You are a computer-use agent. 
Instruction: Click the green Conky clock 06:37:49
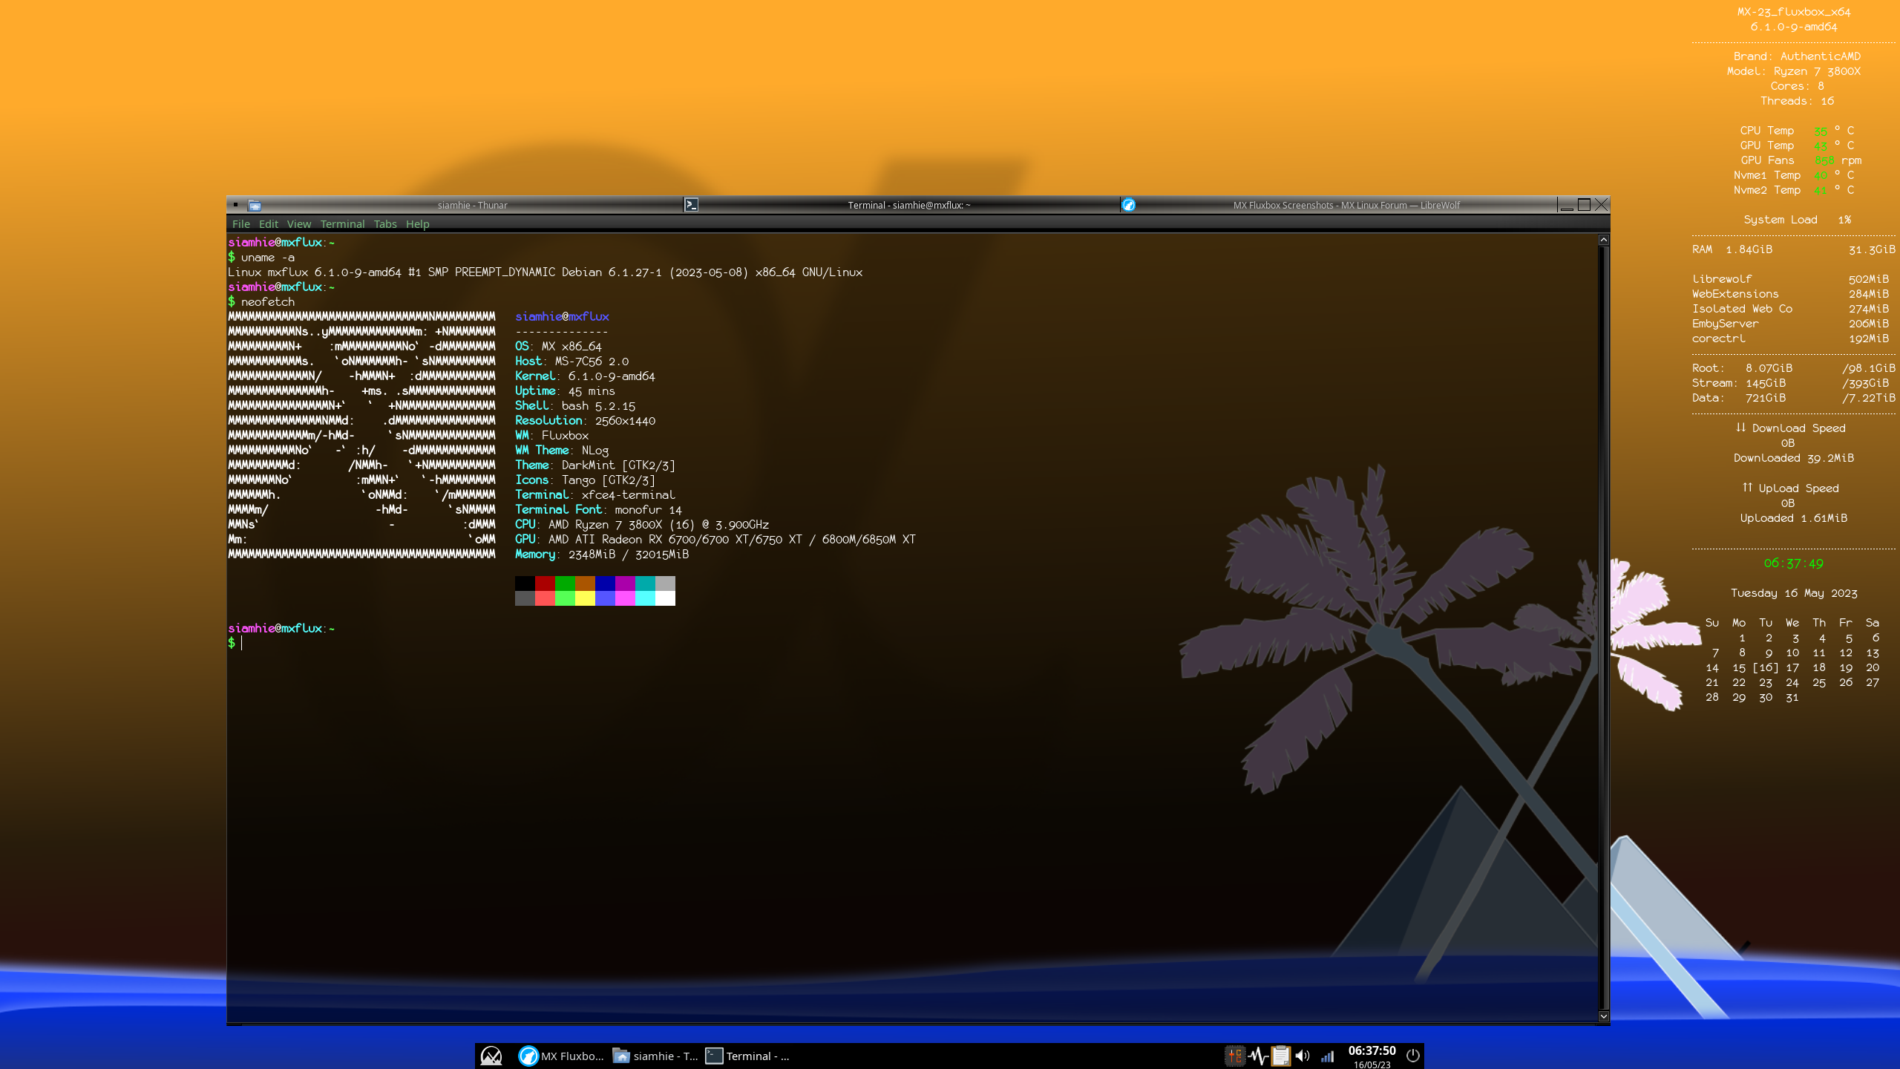pos(1793,563)
